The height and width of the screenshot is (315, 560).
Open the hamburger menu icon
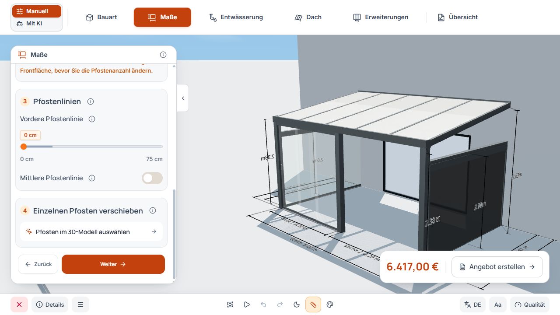pos(80,304)
